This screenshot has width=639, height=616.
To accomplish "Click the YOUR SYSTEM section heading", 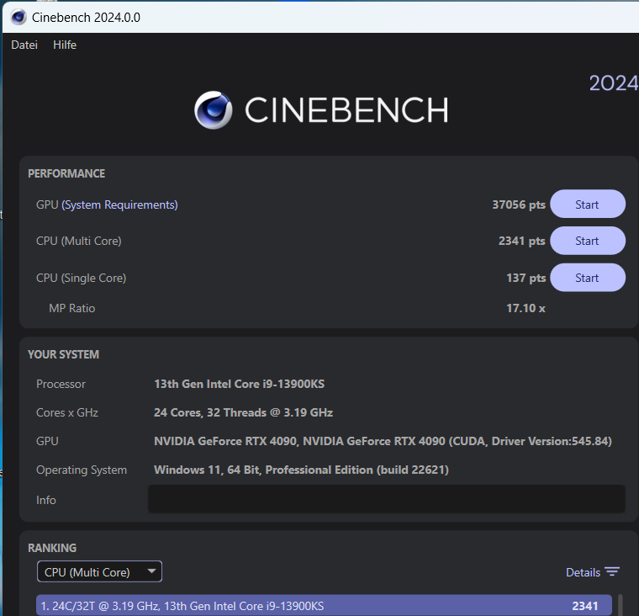I will [x=63, y=354].
